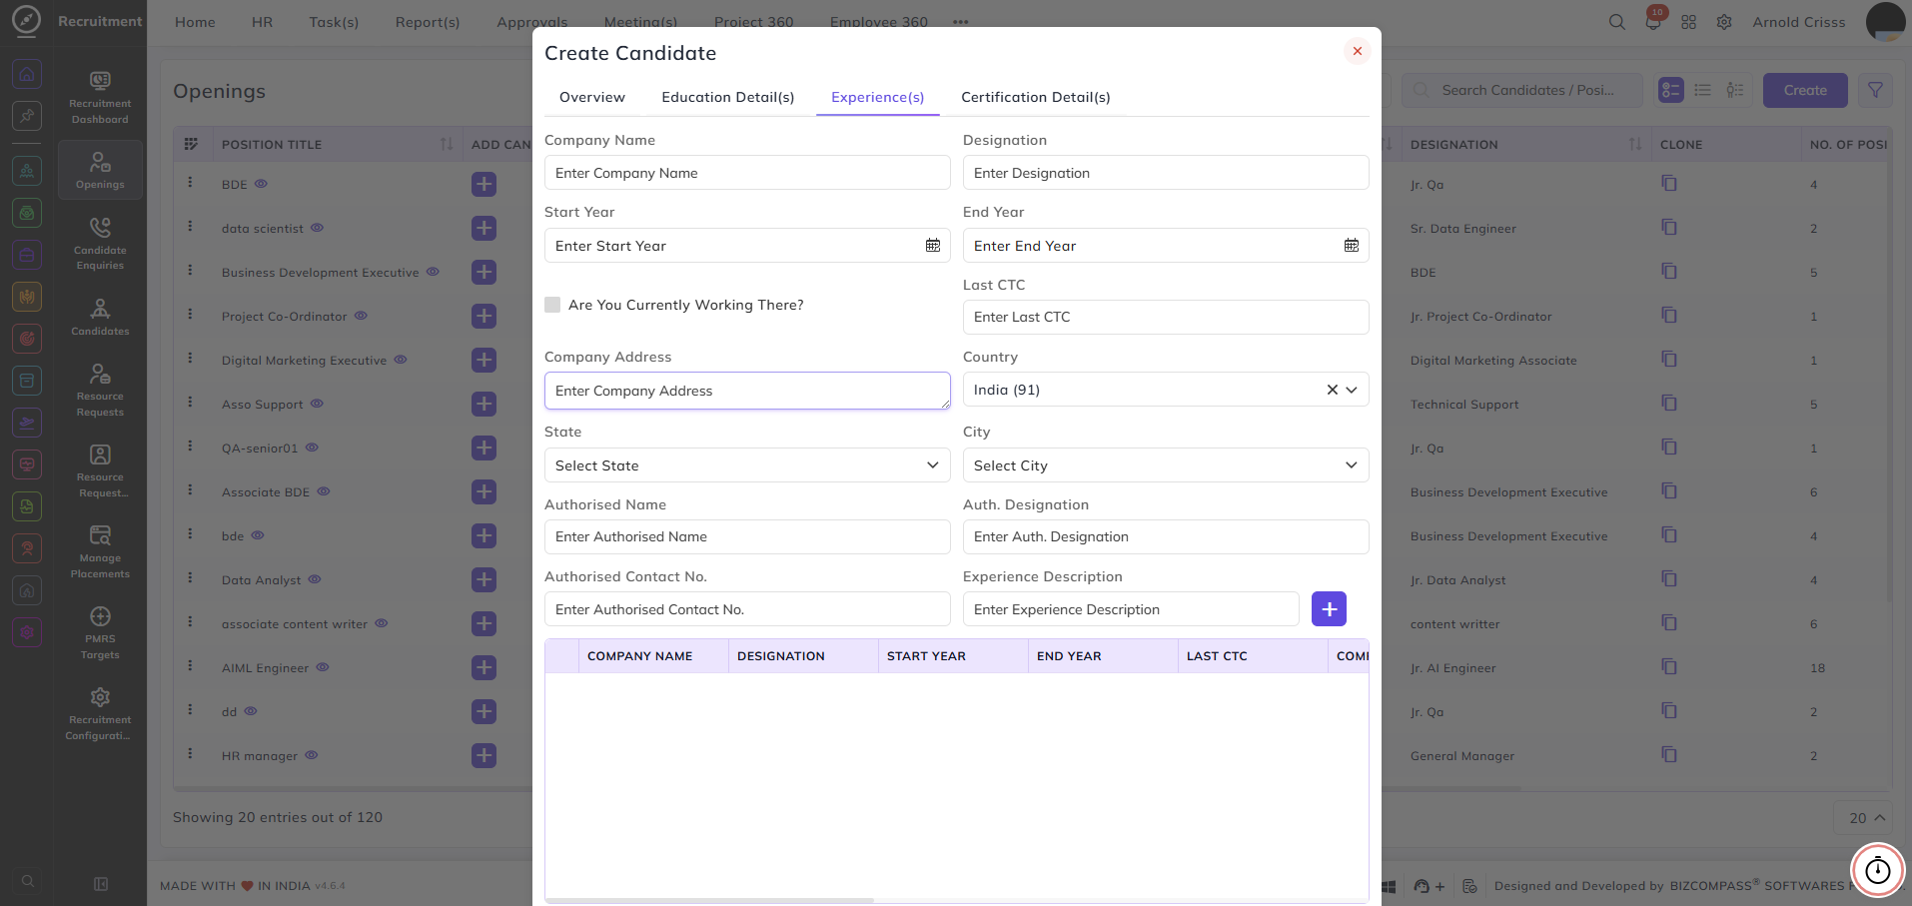The width and height of the screenshot is (1912, 906).
Task: Click the experience table horizontal scrollbar
Action: point(710,900)
